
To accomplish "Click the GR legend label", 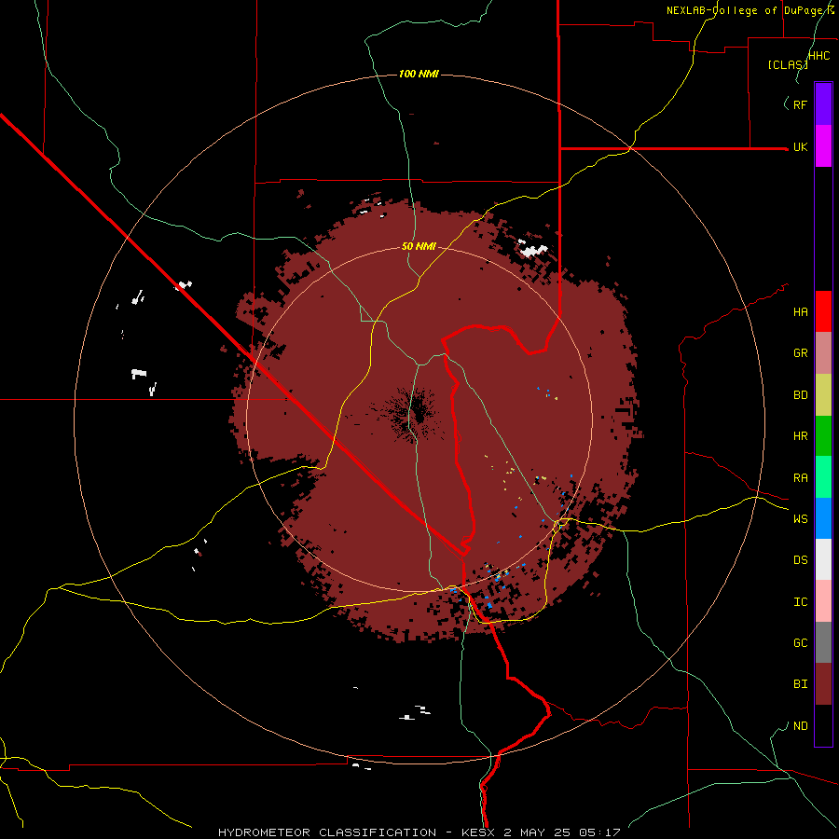I will point(800,353).
